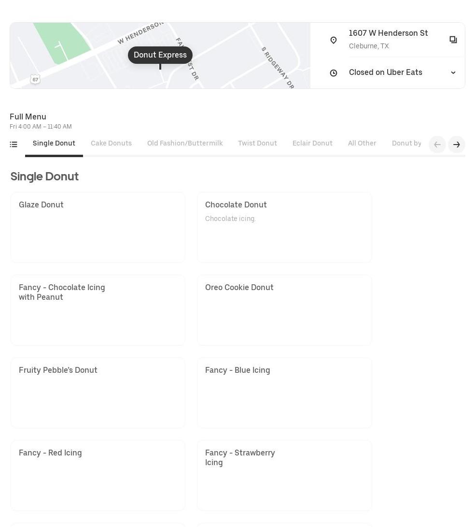Go back in categories with the left arrow
The height and width of the screenshot is (527, 475).
437,145
